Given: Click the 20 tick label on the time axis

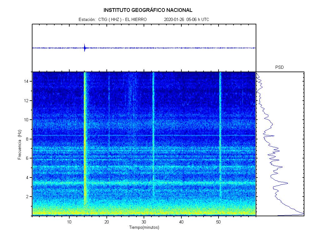Looking at the screenshot, I should coord(106,222).
